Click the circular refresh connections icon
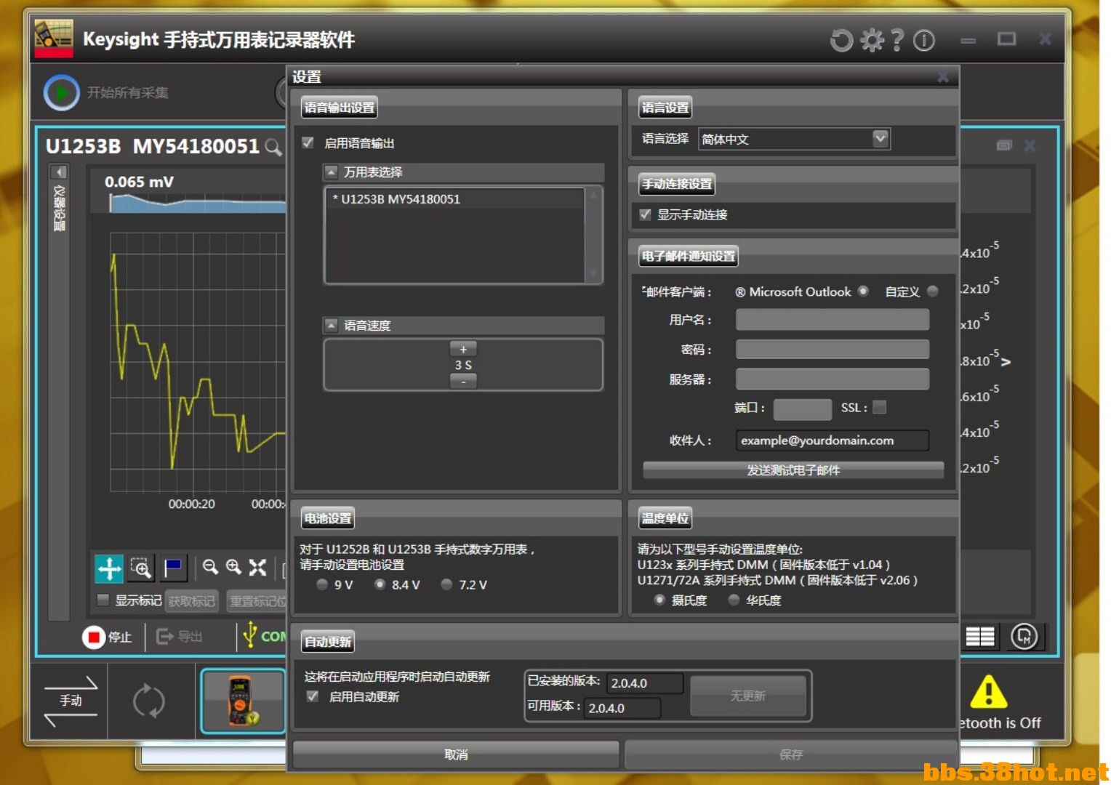The image size is (1111, 785). [148, 701]
